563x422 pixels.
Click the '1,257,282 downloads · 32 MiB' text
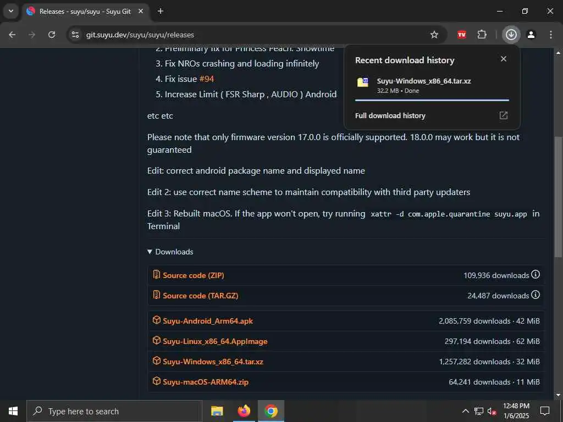click(x=489, y=362)
